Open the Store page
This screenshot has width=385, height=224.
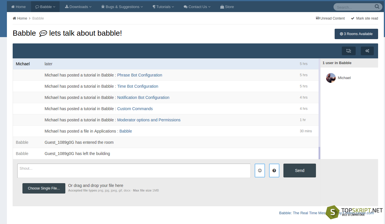tap(227, 7)
